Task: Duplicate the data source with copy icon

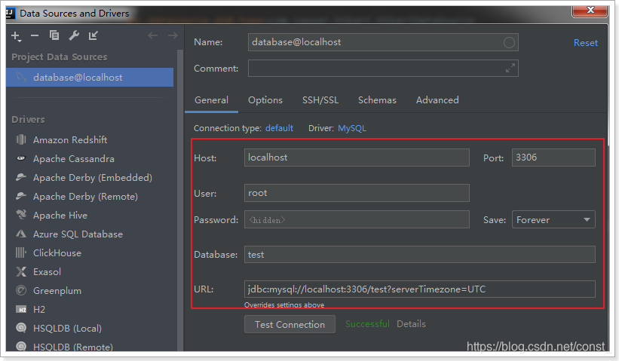Action: pos(54,35)
